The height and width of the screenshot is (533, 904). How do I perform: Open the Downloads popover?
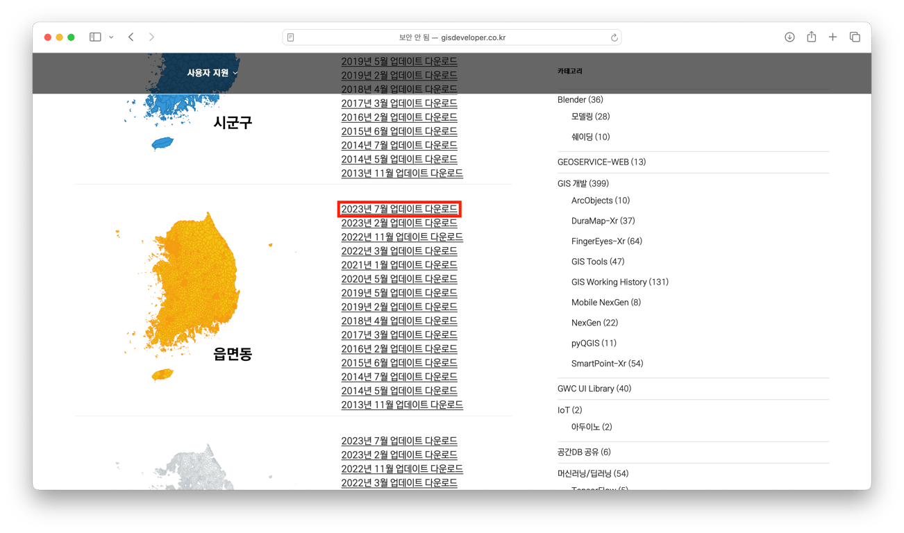pos(789,37)
